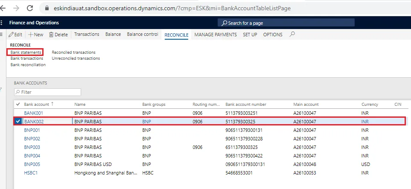Viewport: 411px width, 189px height.
Task: Open Bank transactions
Action: [27, 58]
